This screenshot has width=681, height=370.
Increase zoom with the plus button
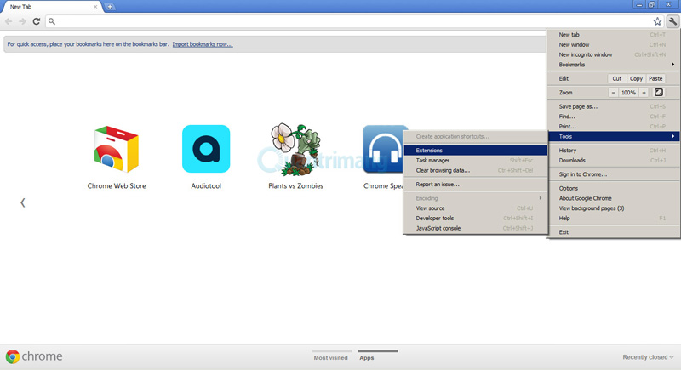coord(644,93)
